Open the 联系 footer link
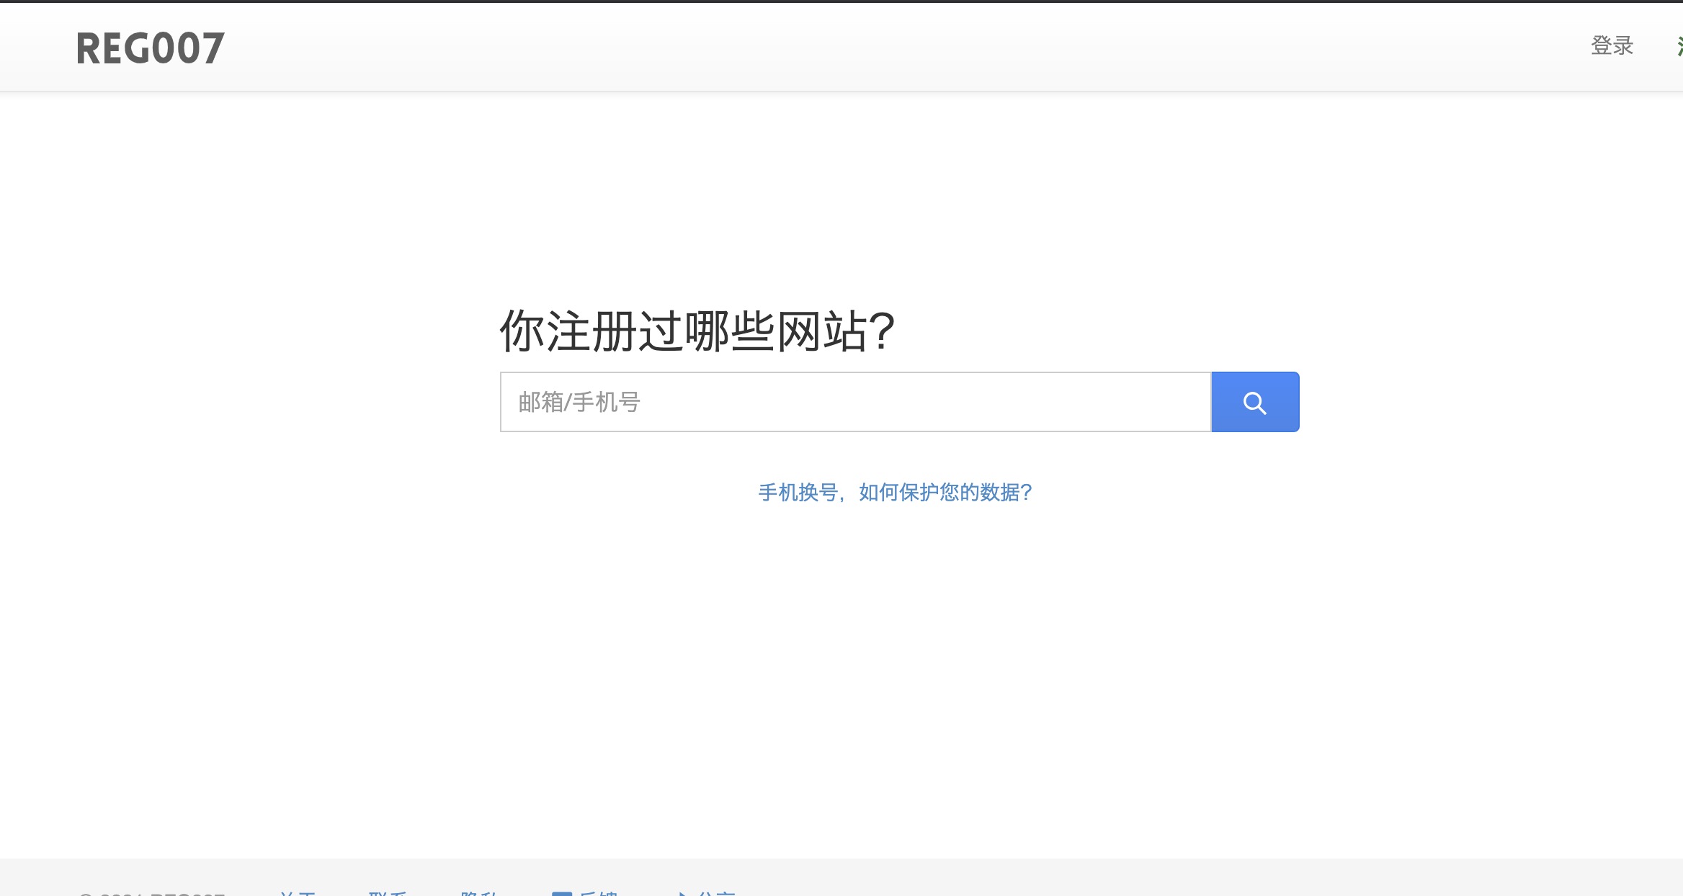Image resolution: width=1683 pixels, height=896 pixels. 388,893
